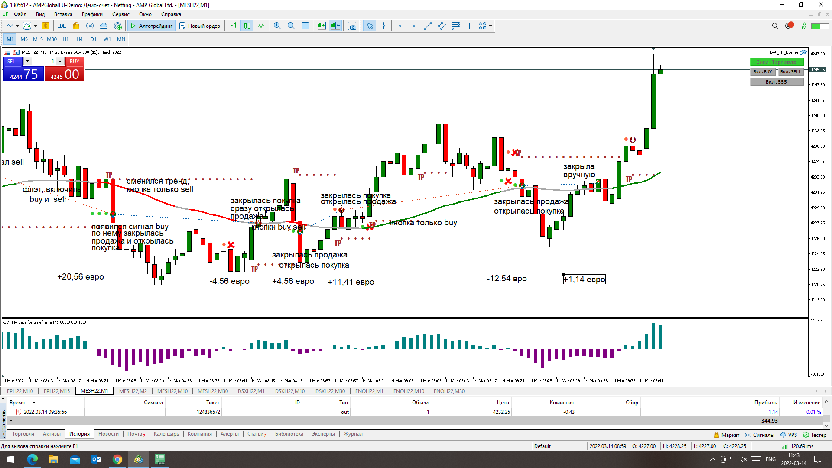Select the vertical line tool
832x468 pixels.
[x=400, y=26]
